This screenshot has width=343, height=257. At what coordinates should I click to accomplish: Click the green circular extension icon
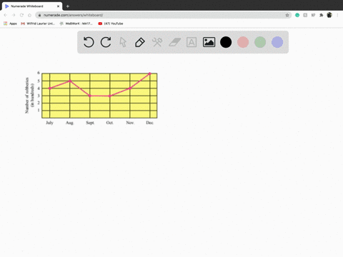click(297, 15)
